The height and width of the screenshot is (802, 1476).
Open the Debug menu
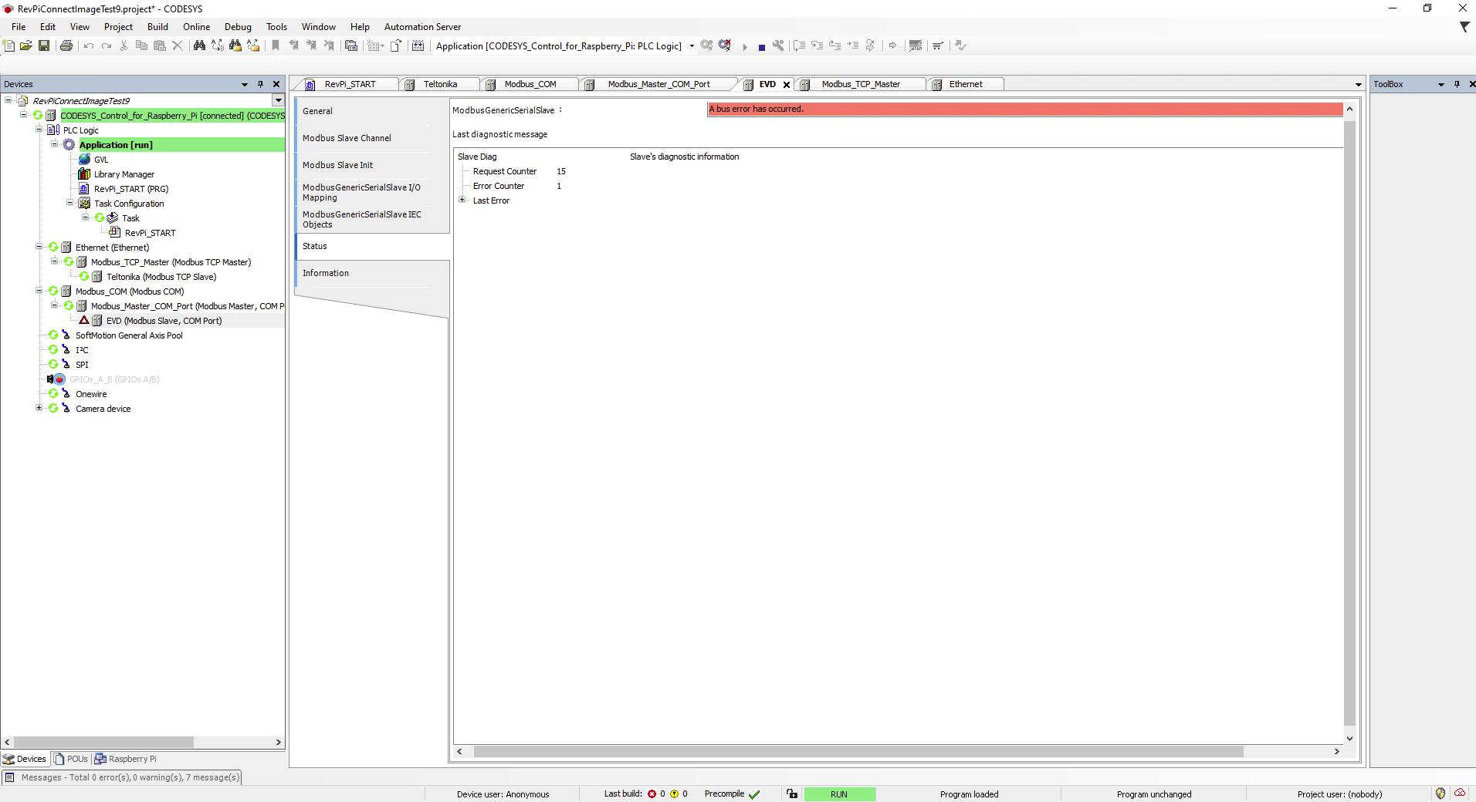[238, 27]
